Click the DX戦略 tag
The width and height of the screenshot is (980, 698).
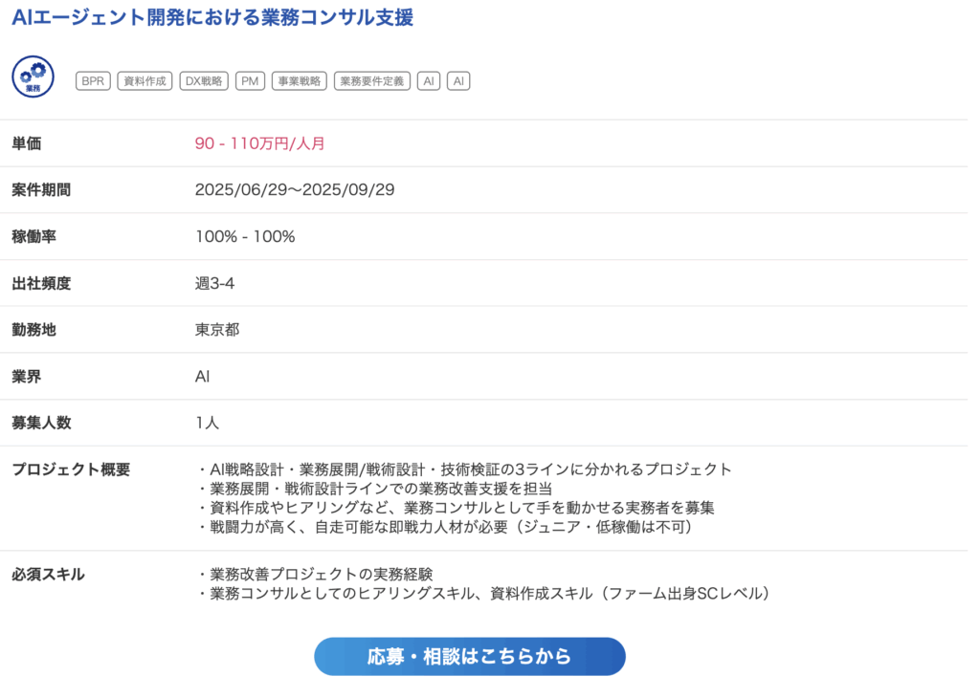pyautogui.click(x=204, y=81)
